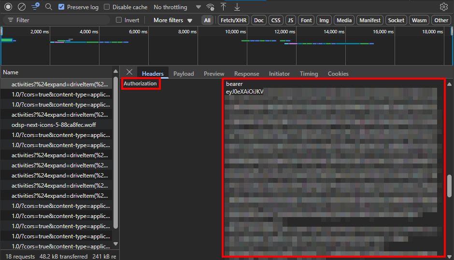Filter by Manifest requests
Image resolution: width=454 pixels, height=260 pixels.
coord(370,20)
